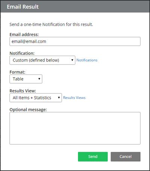
Task: Click inside the Optional message text area
Action: (75, 128)
